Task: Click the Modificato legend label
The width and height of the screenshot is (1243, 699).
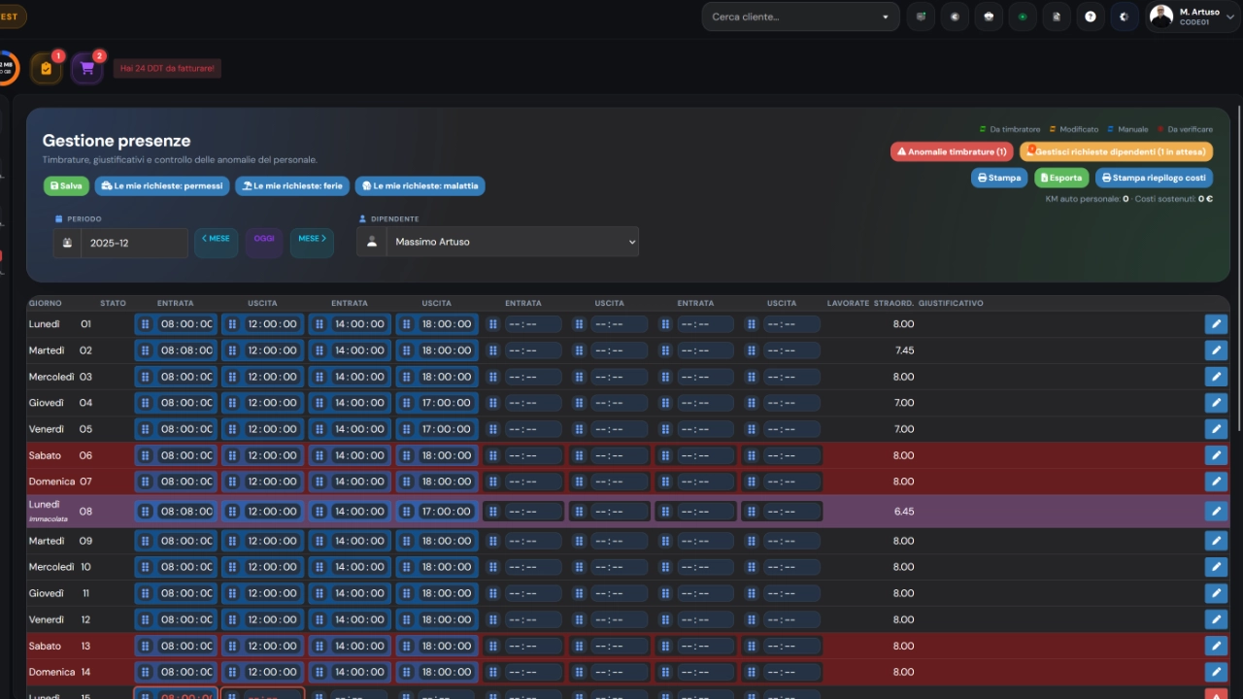Action: point(1079,129)
